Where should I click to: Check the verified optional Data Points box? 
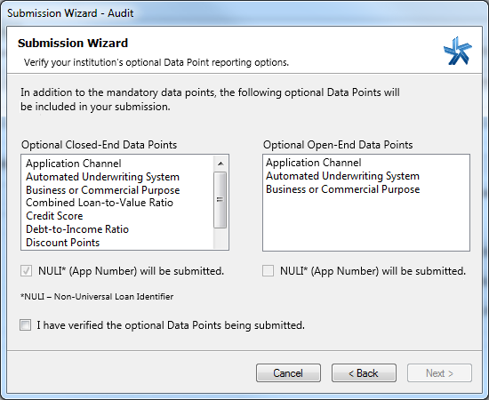(x=25, y=324)
